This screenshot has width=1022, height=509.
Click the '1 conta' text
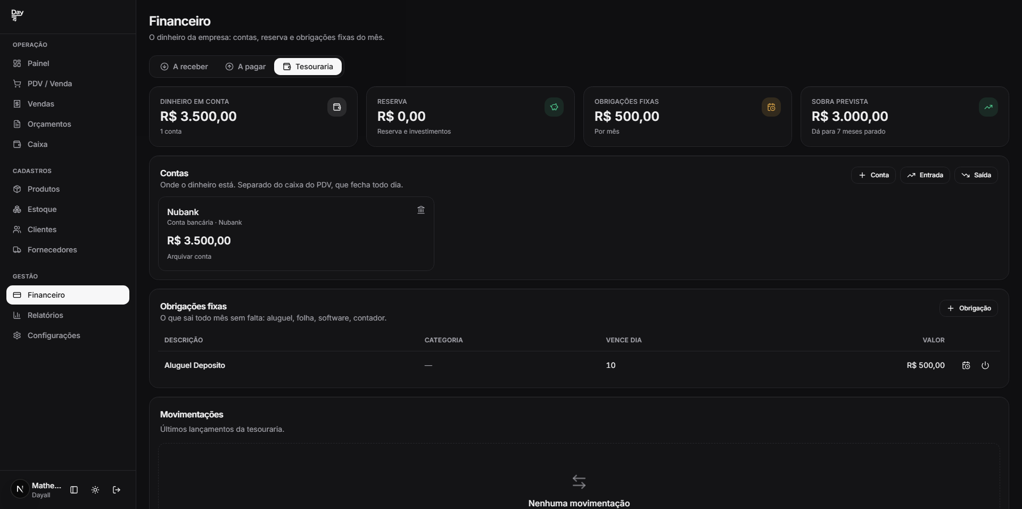pos(171,132)
